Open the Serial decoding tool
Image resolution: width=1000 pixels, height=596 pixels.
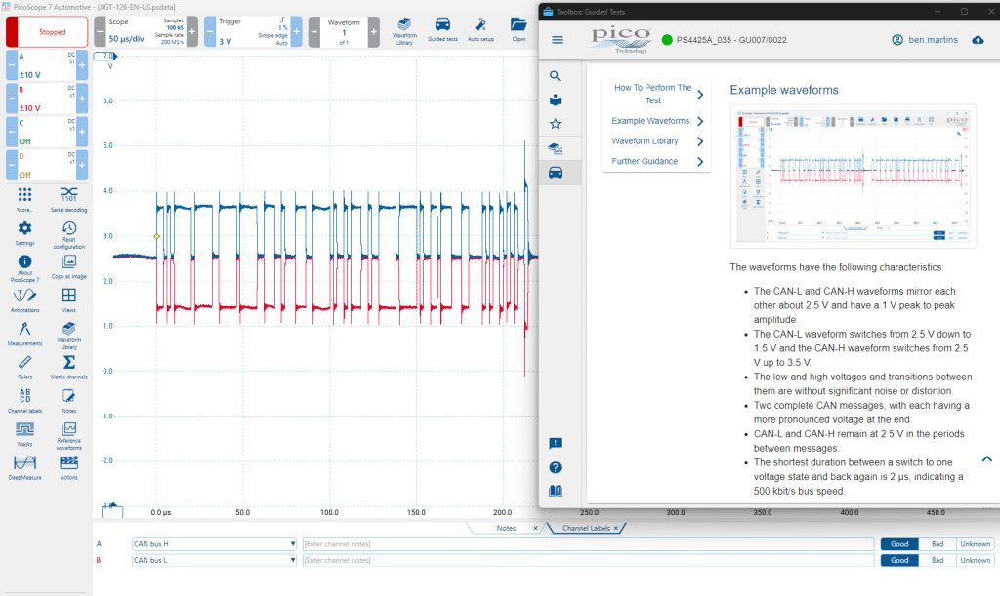point(69,199)
